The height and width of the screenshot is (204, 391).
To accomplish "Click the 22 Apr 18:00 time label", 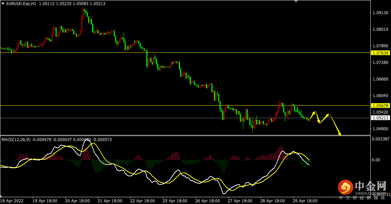I will 142,201.
